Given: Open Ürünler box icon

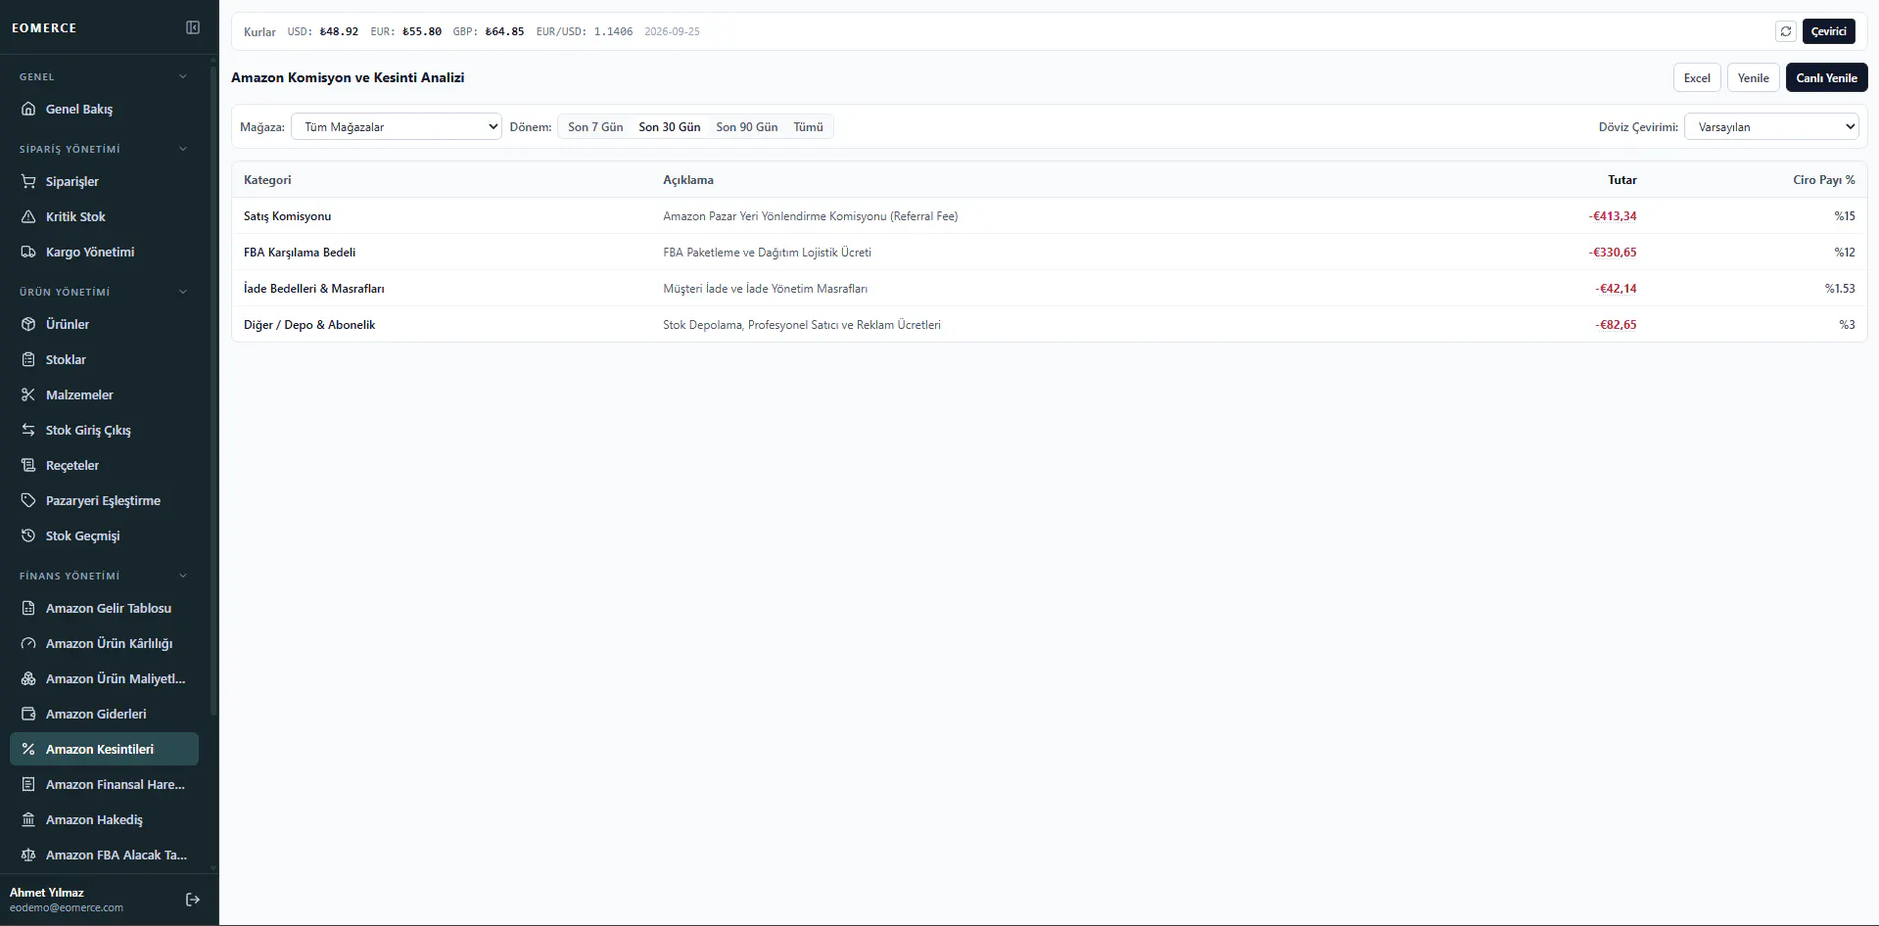Looking at the screenshot, I should [x=28, y=324].
